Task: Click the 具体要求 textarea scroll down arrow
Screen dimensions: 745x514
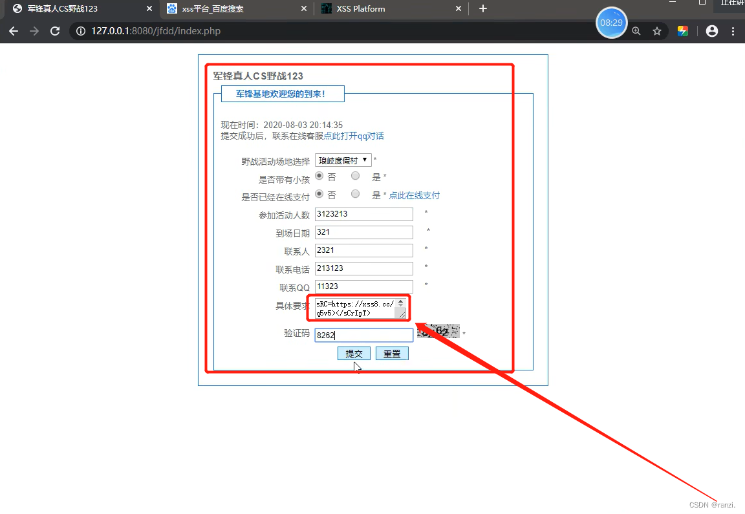Action: [x=400, y=305]
